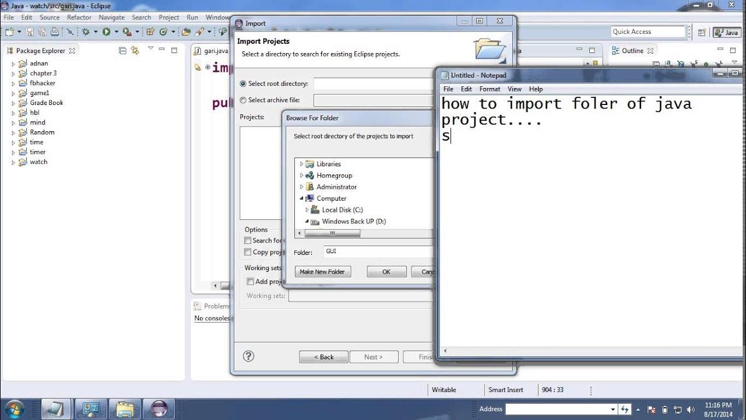Select the fbhacker project in Package Explorer
Viewport: 746px width, 420px height.
click(x=43, y=83)
